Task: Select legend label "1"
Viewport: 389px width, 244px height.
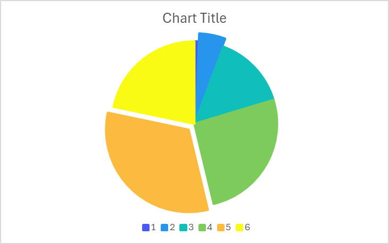Action: [153, 228]
